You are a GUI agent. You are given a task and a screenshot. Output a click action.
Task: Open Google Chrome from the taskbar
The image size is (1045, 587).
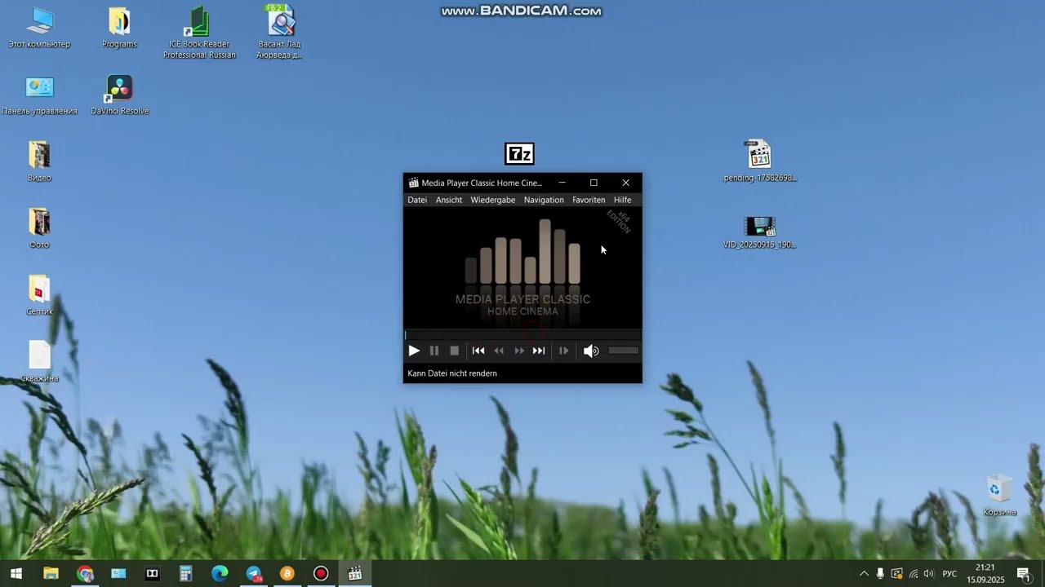85,574
